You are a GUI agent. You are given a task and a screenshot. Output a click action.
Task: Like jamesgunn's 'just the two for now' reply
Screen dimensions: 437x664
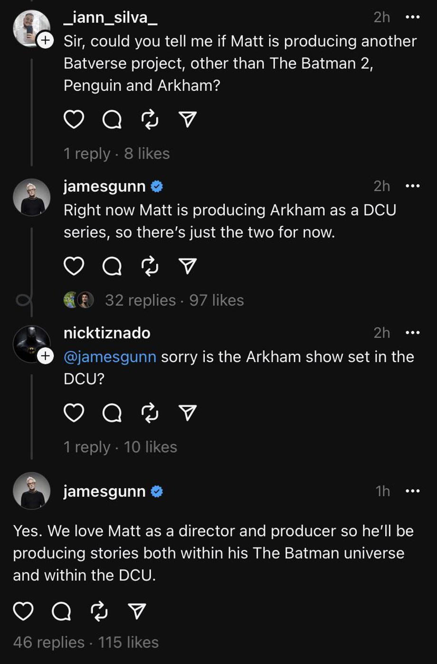pos(74,266)
